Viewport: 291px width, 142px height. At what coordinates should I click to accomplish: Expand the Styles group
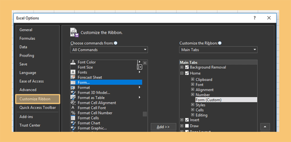pyautogui.click(x=192, y=105)
